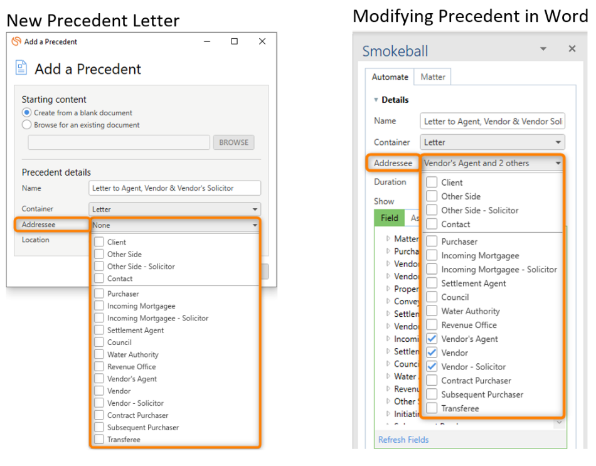Enable the plain Vendor checkbox in Add a Precedent list
The image size is (596, 466).
tap(99, 391)
